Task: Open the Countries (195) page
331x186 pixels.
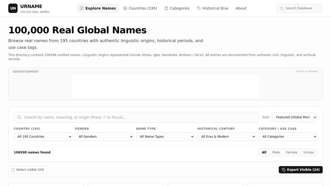Action: 140,8
